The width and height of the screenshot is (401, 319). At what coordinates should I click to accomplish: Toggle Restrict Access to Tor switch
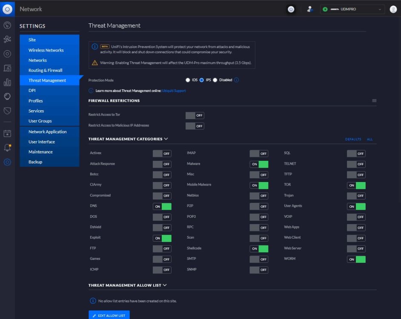click(x=195, y=115)
